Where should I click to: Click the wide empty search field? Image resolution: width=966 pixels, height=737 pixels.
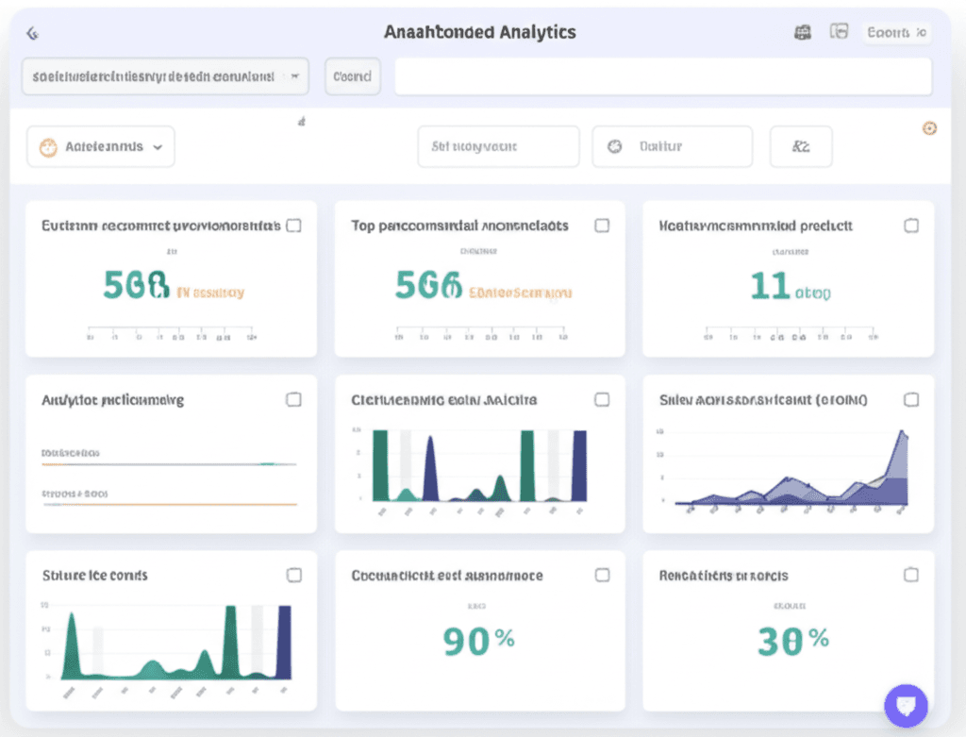pyautogui.click(x=663, y=76)
